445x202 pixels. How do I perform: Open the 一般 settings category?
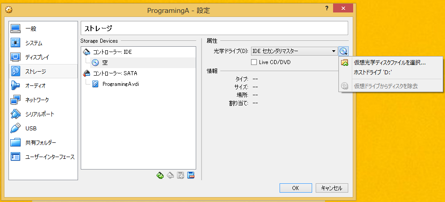(43, 28)
